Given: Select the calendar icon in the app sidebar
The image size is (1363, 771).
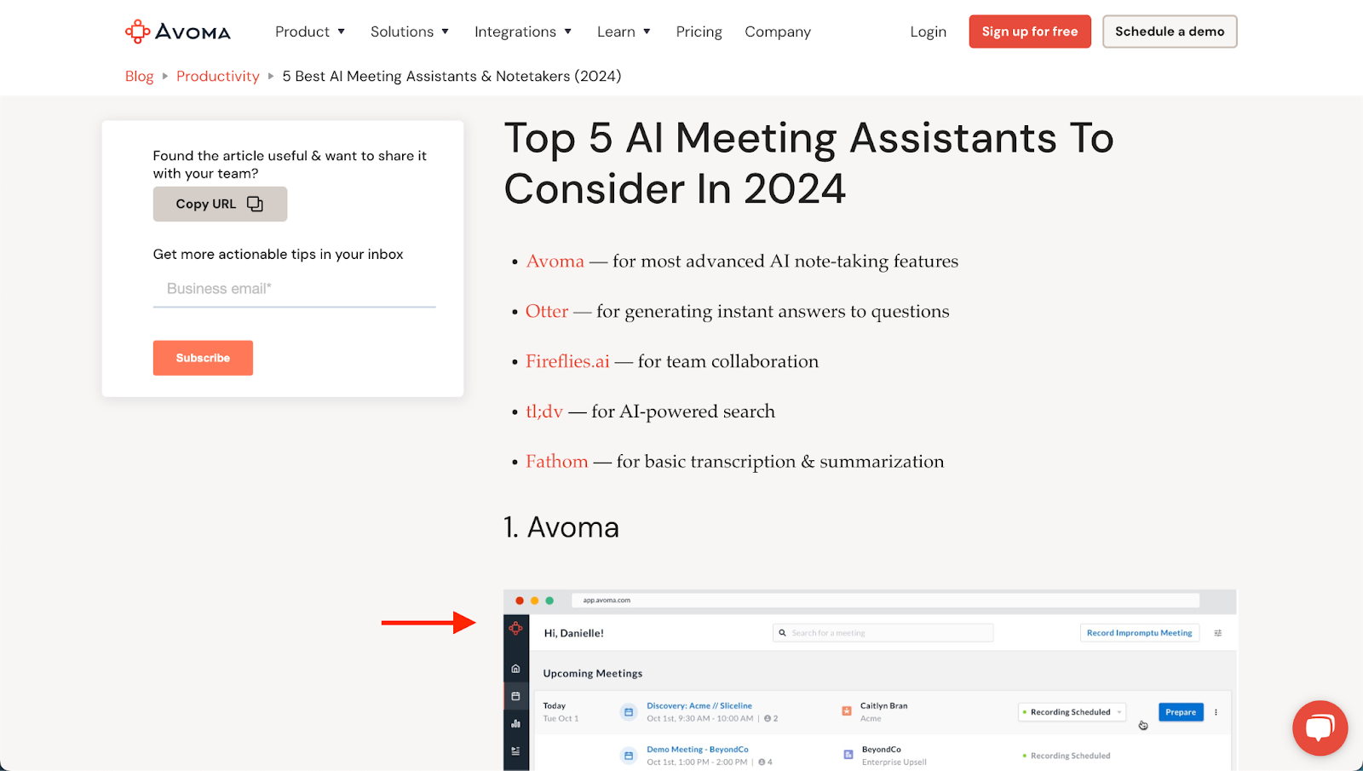Looking at the screenshot, I should coord(515,696).
